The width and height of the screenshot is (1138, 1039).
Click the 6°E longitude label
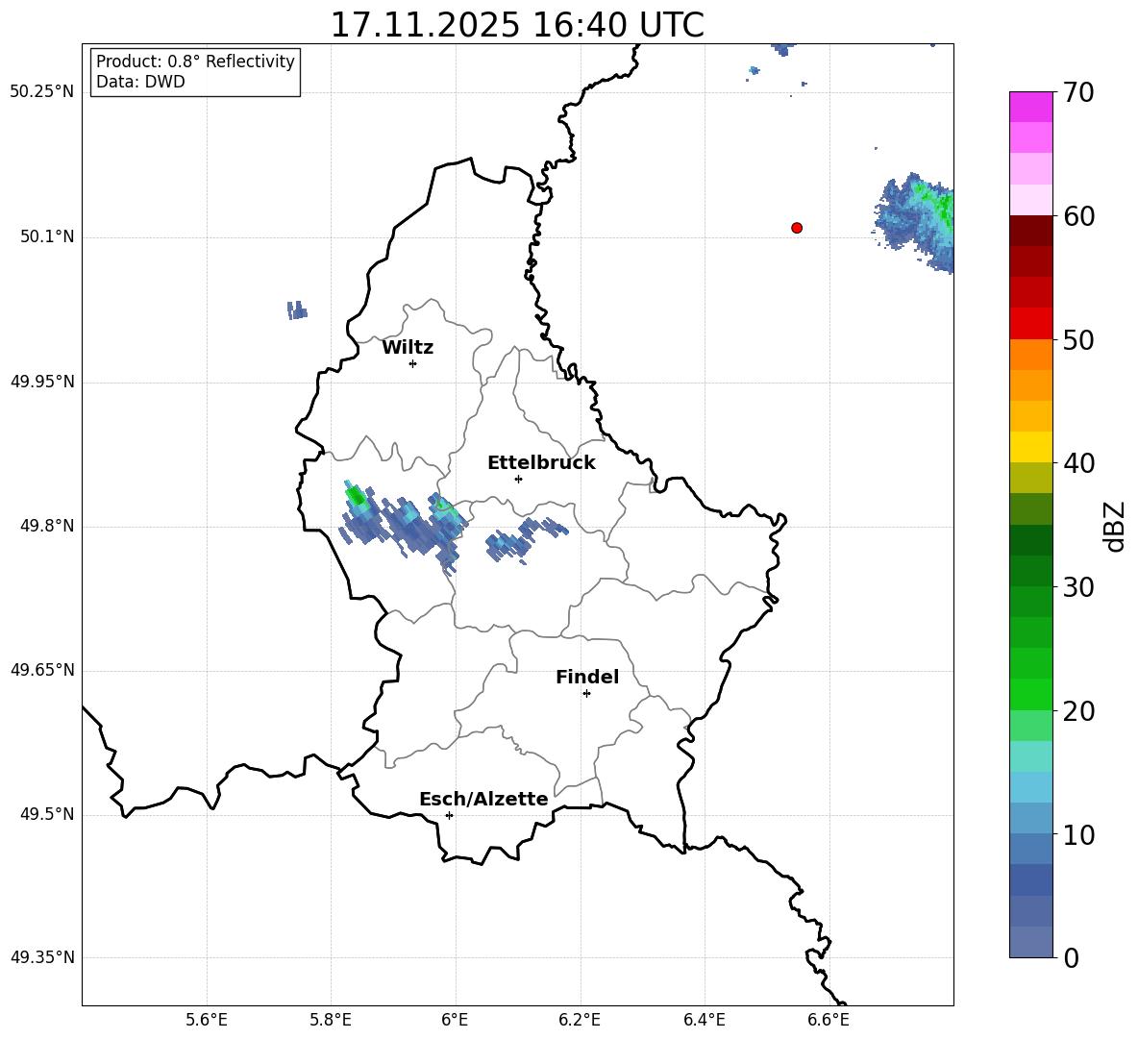pyautogui.click(x=455, y=1020)
